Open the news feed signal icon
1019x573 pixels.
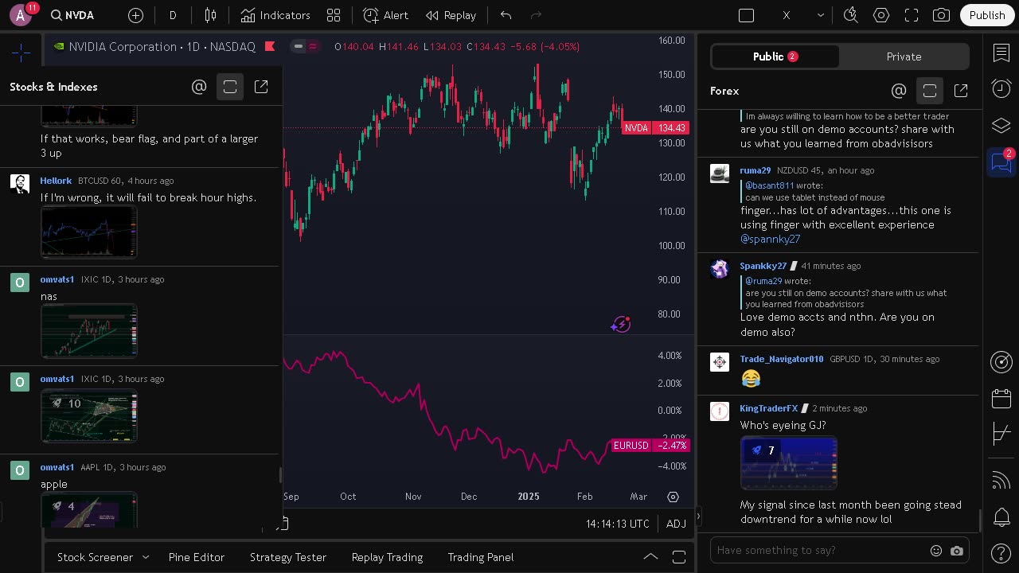1001,480
